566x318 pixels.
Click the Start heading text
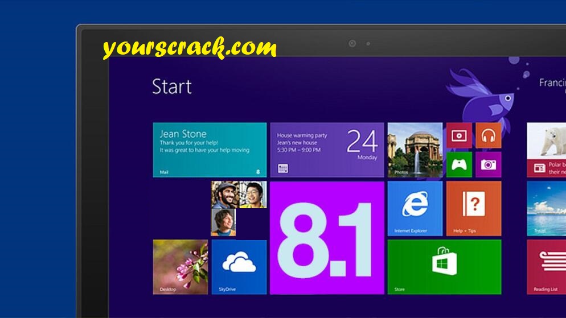click(x=172, y=86)
